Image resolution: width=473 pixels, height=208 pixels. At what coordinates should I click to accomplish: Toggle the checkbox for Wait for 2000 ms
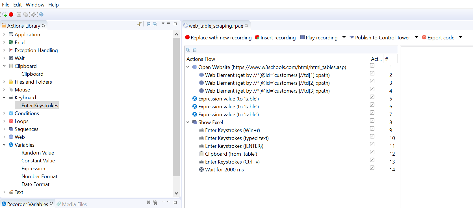coord(372,168)
